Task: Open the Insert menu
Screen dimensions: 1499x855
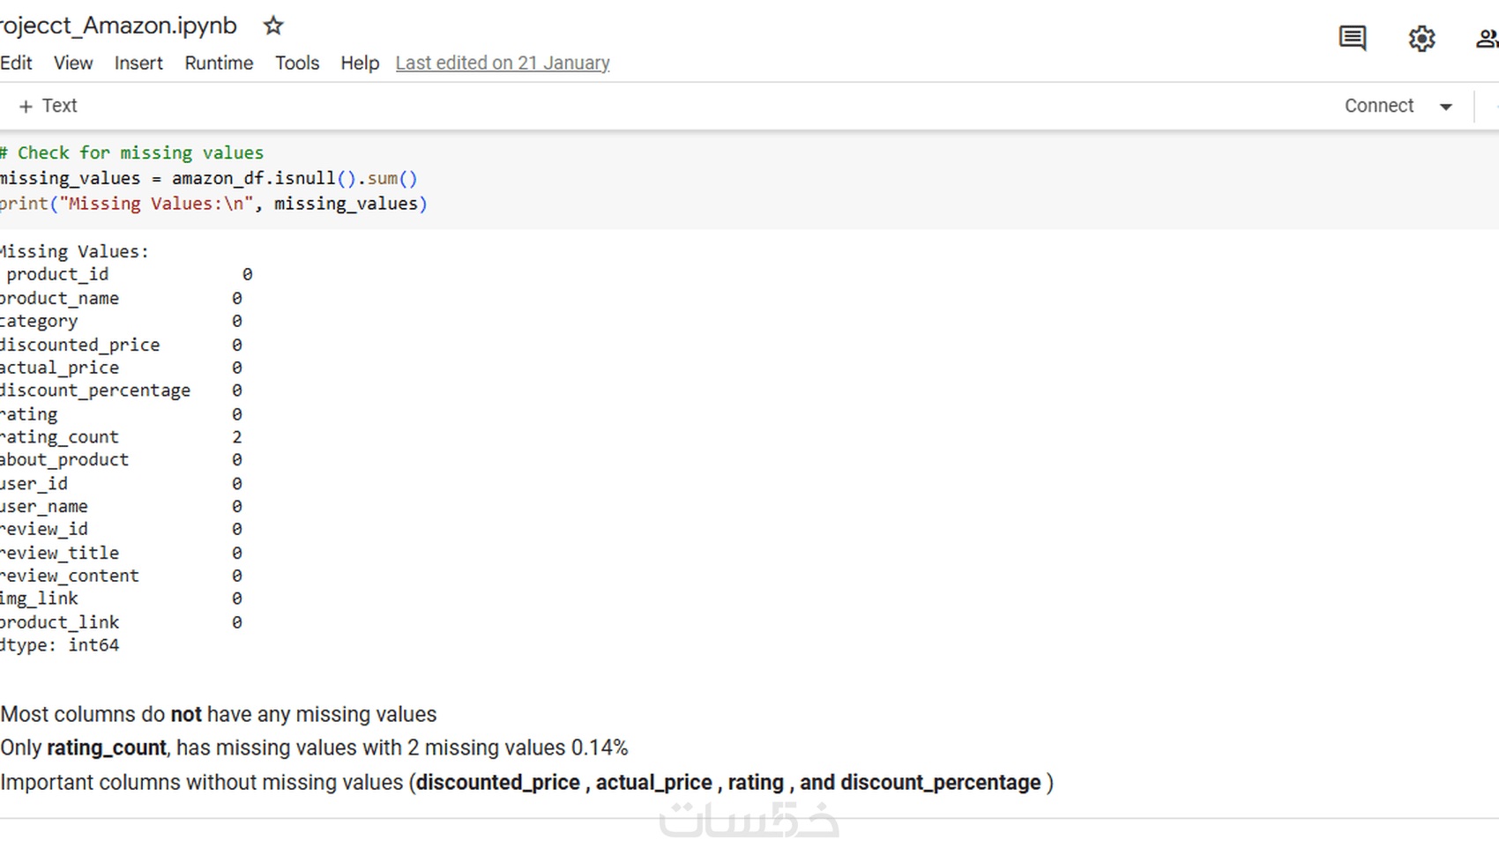Action: [x=138, y=63]
